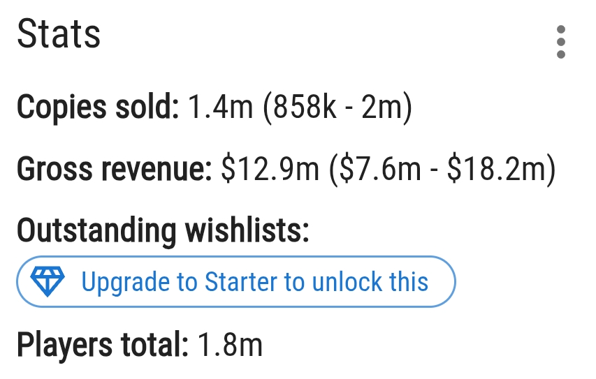Click the 1.4m copies sold value

point(220,107)
